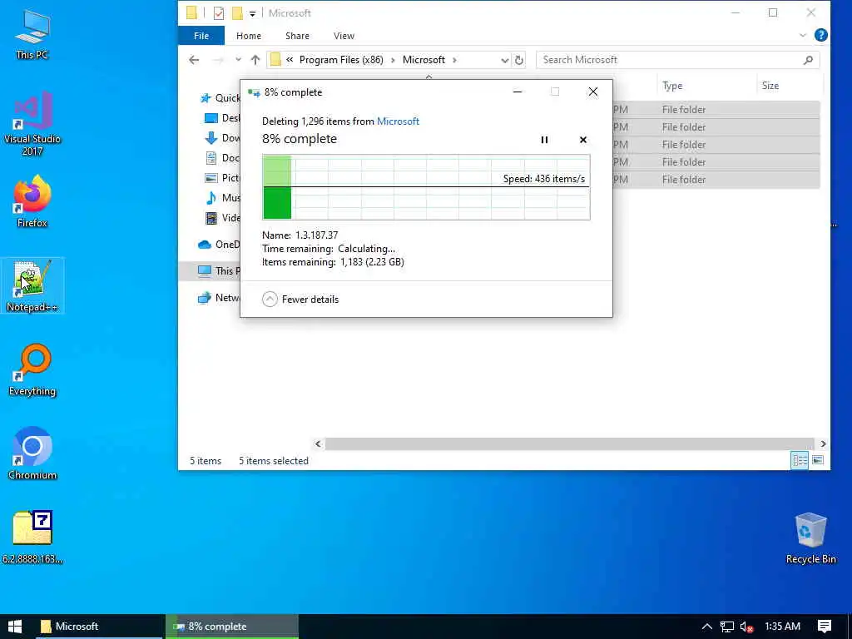Open the This PC desktop icon
Viewport: 852px width, 639px height.
click(x=32, y=34)
